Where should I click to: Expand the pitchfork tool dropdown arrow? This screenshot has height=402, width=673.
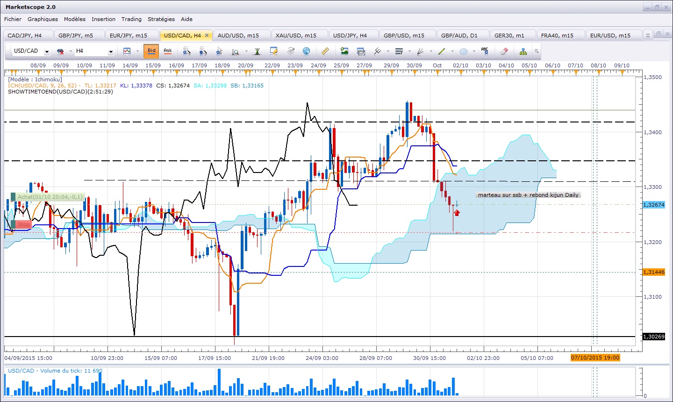pos(388,51)
